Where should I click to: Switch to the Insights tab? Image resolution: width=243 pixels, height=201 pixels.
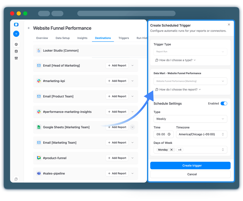(x=82, y=38)
